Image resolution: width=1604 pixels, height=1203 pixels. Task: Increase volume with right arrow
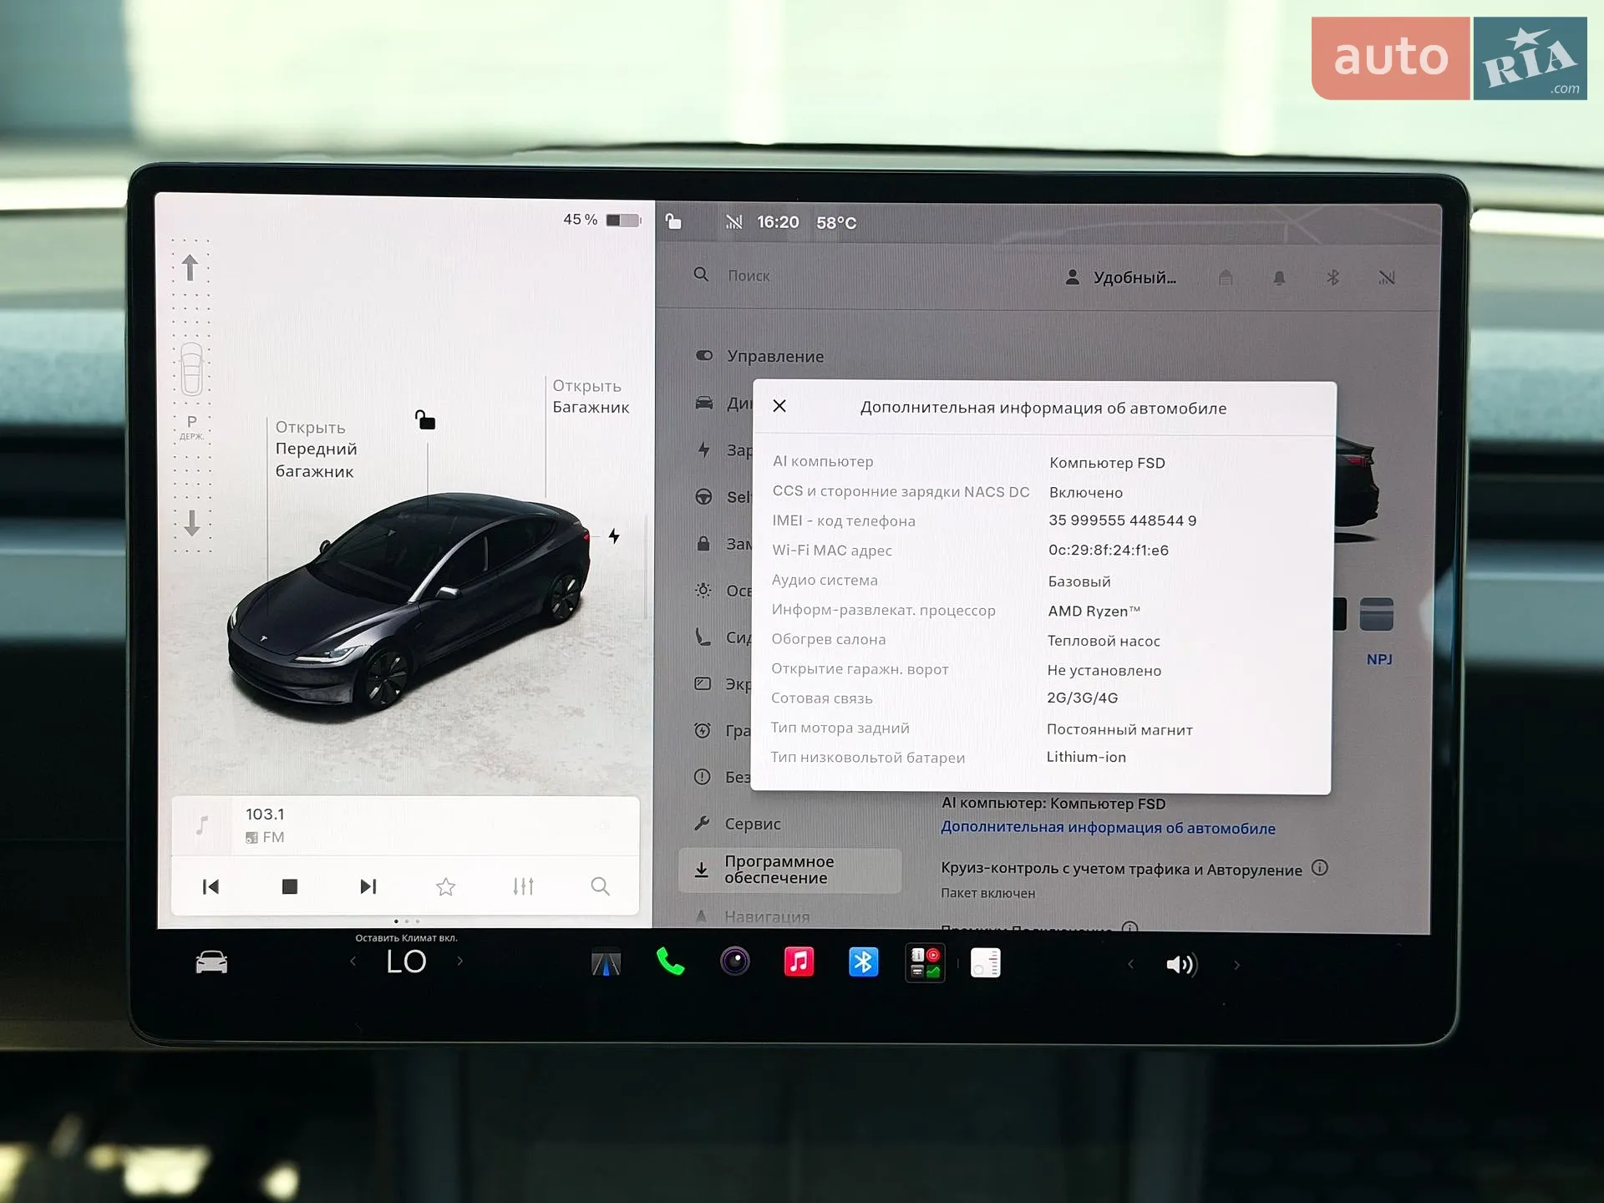pos(1236,966)
